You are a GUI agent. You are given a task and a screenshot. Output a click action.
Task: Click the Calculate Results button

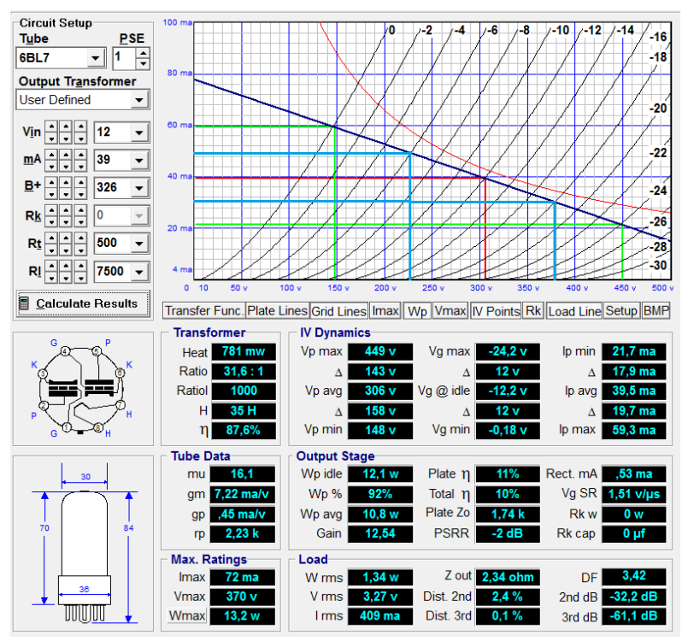tap(82, 303)
